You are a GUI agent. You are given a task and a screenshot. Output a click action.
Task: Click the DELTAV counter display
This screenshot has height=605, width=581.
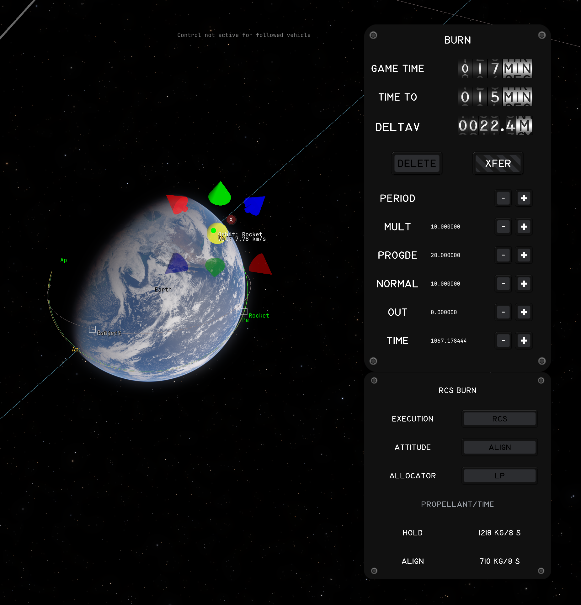point(495,125)
